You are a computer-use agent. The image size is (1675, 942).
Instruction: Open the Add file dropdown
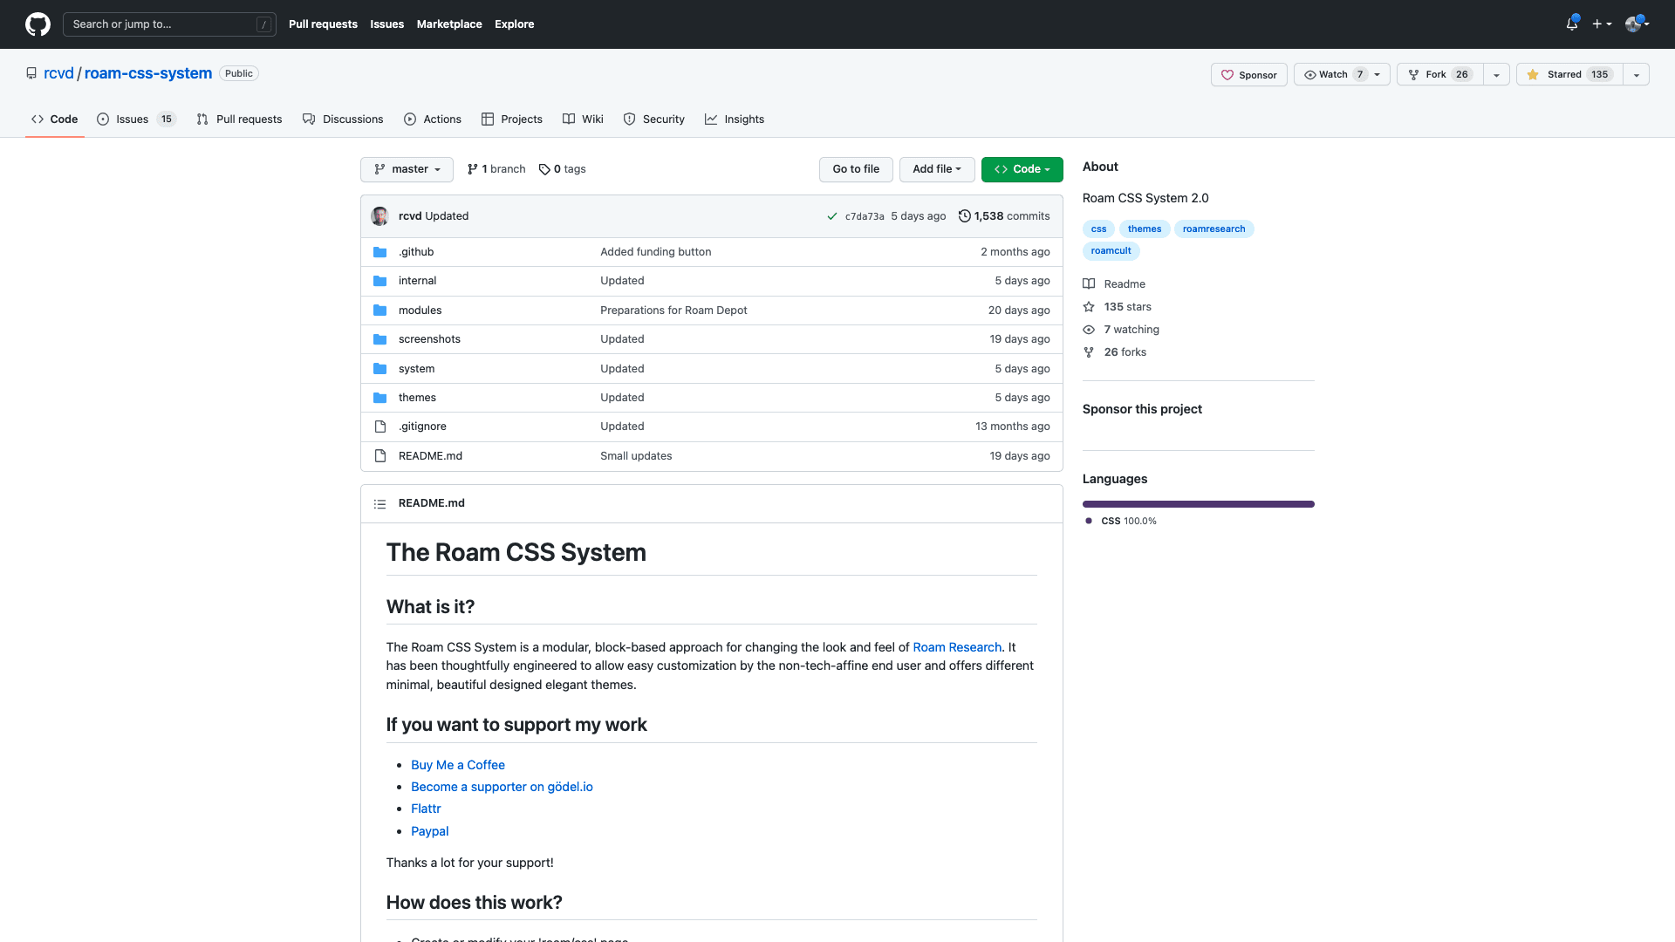coord(937,169)
